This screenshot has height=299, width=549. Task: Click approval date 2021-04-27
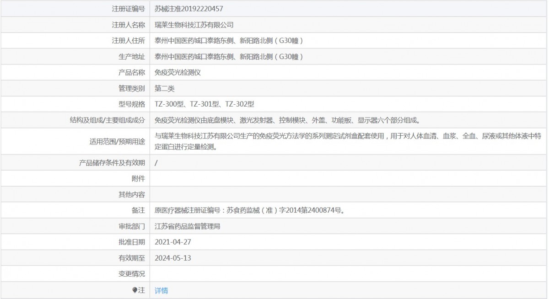click(172, 242)
